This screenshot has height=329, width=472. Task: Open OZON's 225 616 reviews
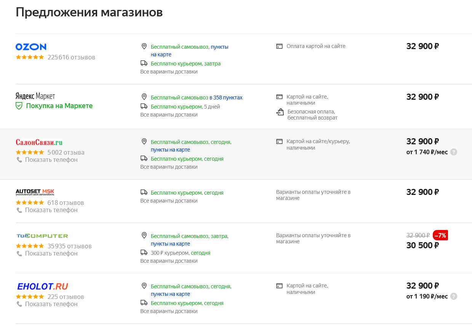[71, 57]
